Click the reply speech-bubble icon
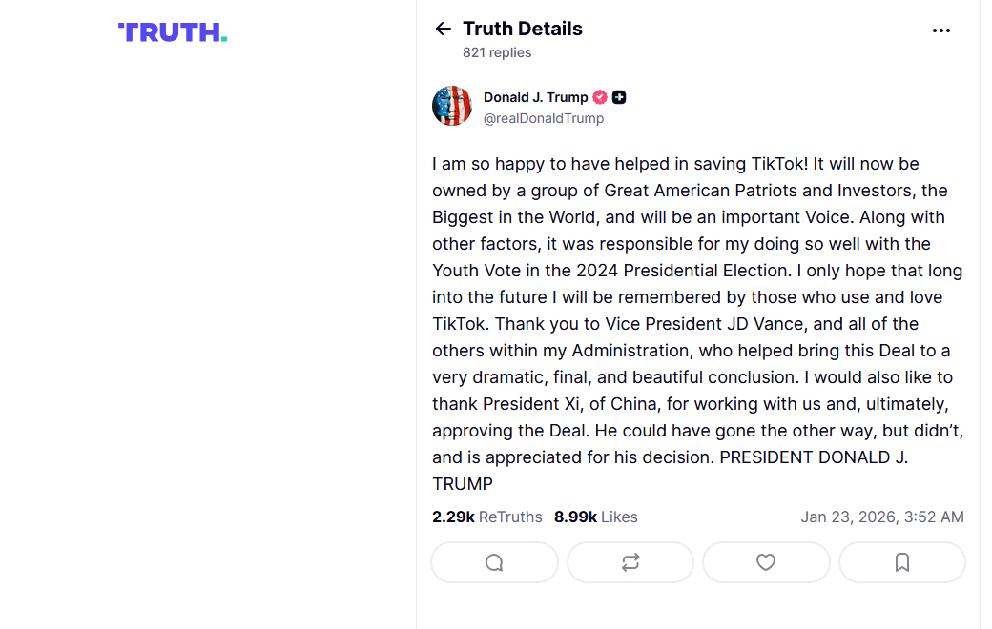Screen dimensions: 992x629 click(494, 562)
